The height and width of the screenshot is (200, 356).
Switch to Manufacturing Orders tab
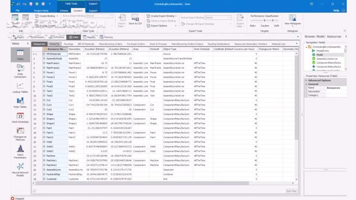[x=110, y=44]
